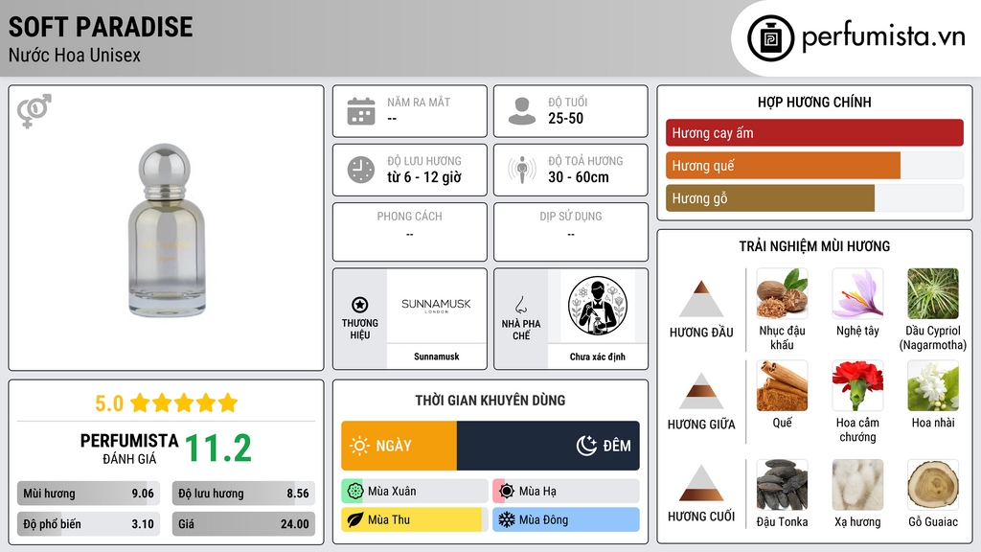Click the nose icon above Nhà pha chế
This screenshot has height=552, width=981.
pos(520,305)
